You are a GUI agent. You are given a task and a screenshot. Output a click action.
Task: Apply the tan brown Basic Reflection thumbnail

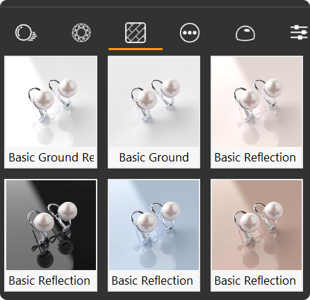point(256,225)
